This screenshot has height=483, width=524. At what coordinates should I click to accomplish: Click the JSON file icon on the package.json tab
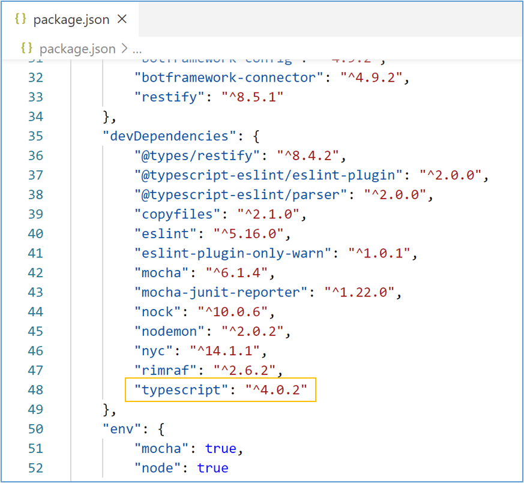20,19
